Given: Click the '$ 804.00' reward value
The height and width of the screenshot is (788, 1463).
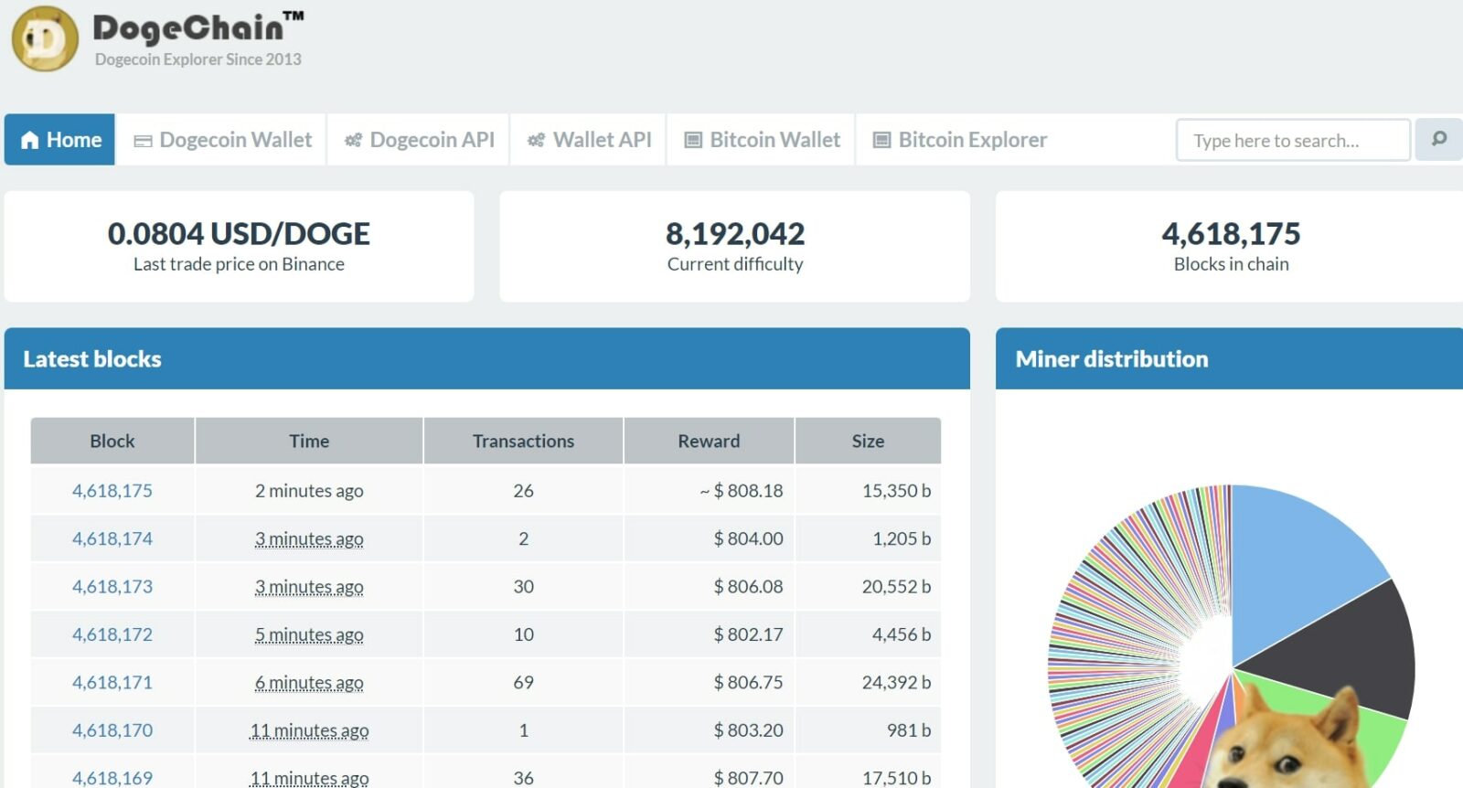Looking at the screenshot, I should point(748,538).
